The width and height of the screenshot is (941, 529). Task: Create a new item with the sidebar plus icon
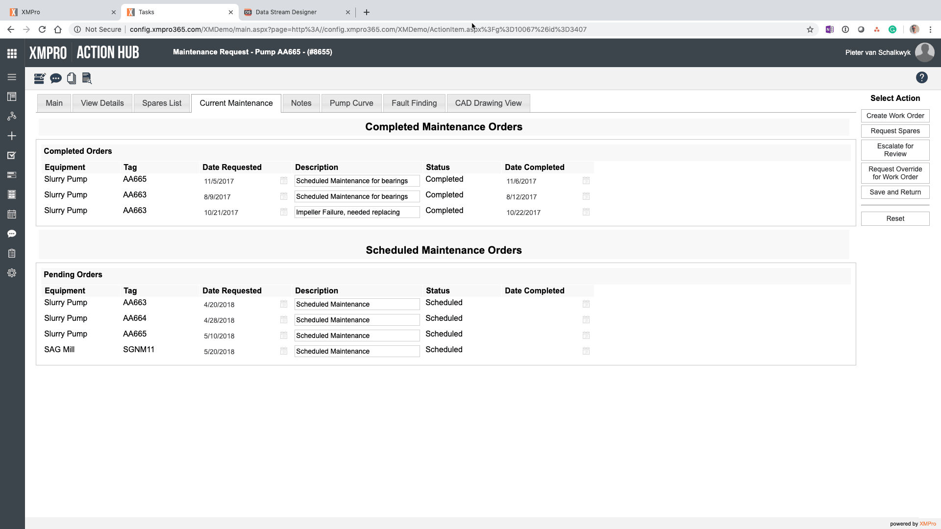12,136
